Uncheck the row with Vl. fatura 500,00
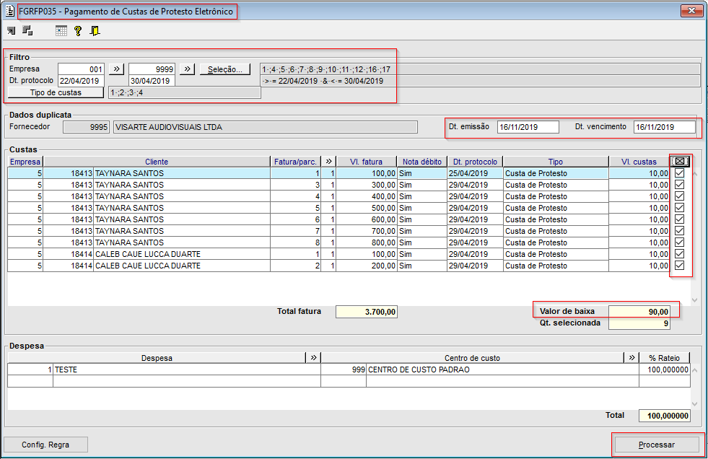This screenshot has width=708, height=459. [x=680, y=208]
